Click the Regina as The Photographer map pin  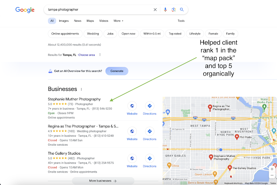point(210,108)
